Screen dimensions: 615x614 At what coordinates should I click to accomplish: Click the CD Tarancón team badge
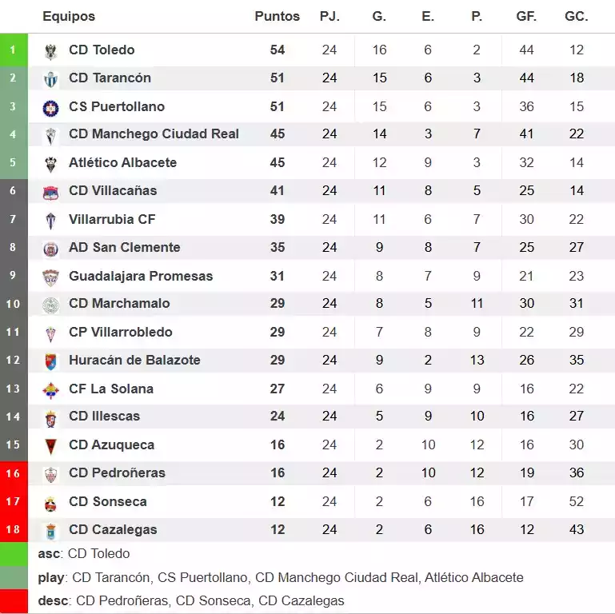50,78
